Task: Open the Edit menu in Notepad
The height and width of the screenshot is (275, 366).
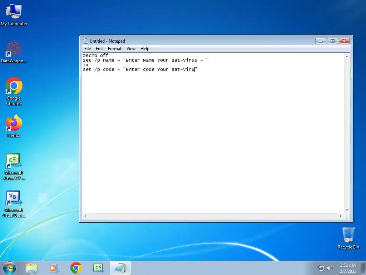Action: click(x=99, y=49)
